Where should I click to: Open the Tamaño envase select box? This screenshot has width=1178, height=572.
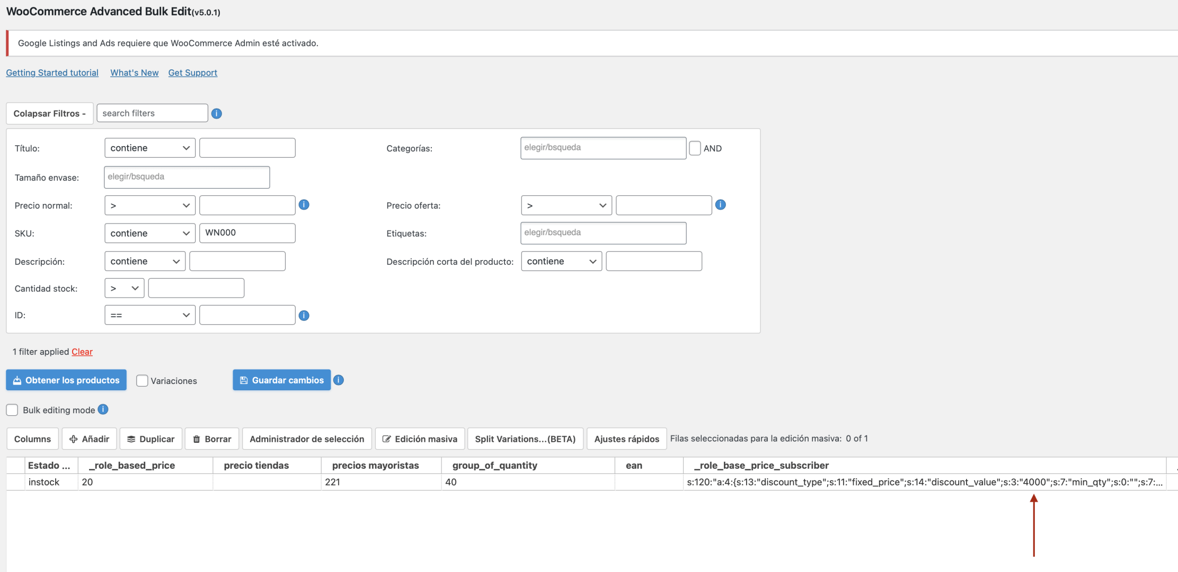(187, 177)
